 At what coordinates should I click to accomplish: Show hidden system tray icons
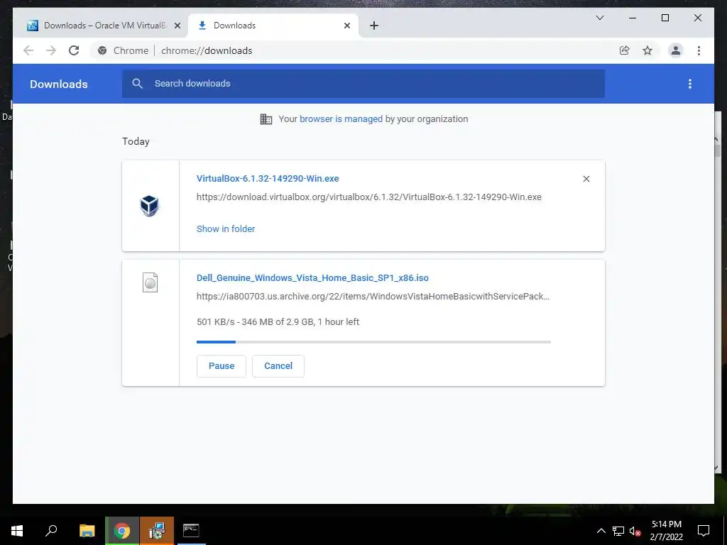[601, 531]
